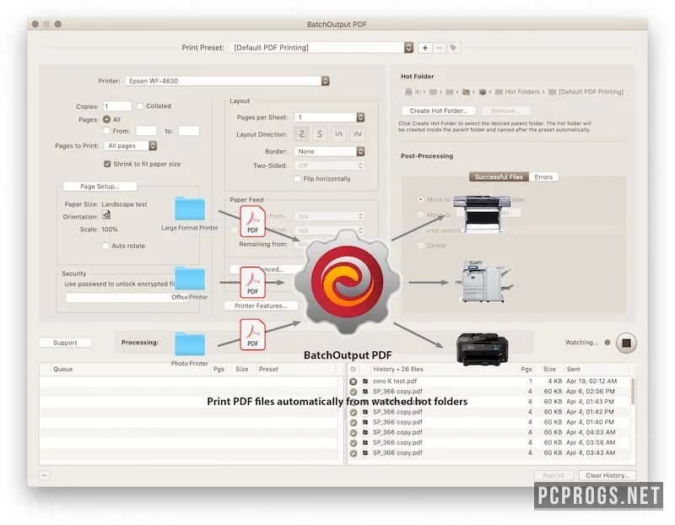675x525 pixels.
Task: Open the Printer dropdown showing Epson WF-4630
Action: (x=227, y=81)
